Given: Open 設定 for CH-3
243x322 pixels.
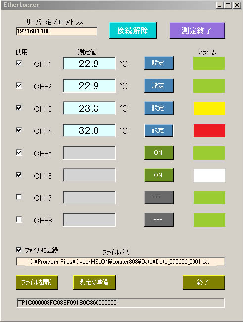Looking at the screenshot, I should (159, 108).
